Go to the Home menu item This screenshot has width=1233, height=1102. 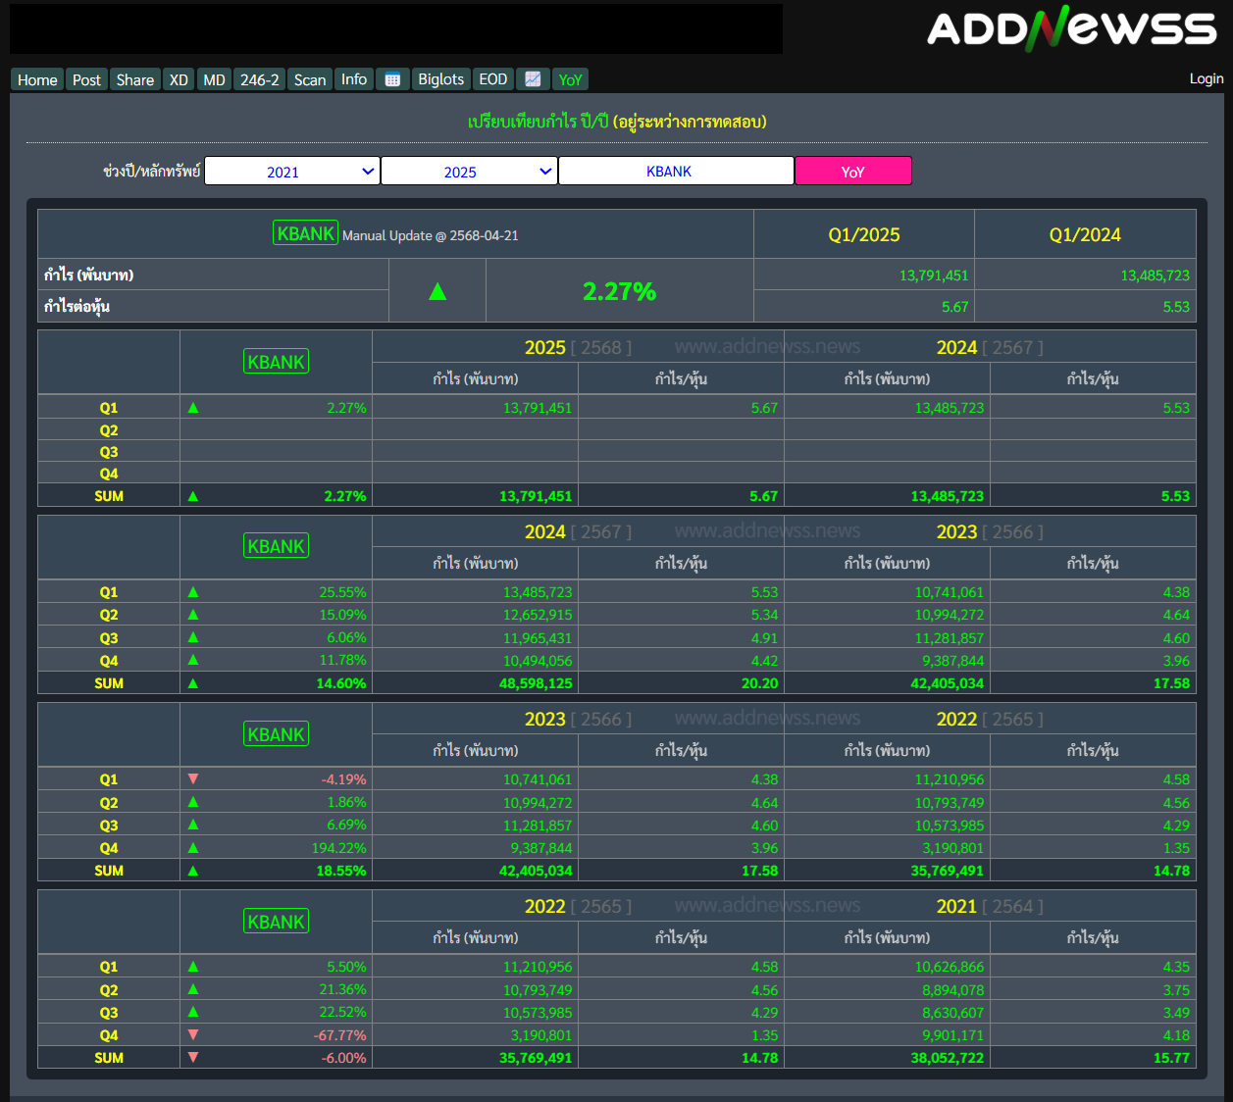[37, 79]
